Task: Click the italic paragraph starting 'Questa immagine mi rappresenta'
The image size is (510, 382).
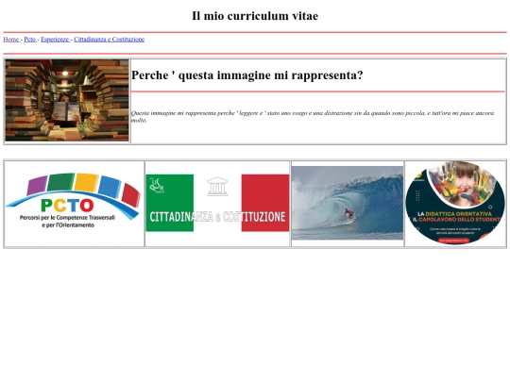Action: click(313, 116)
